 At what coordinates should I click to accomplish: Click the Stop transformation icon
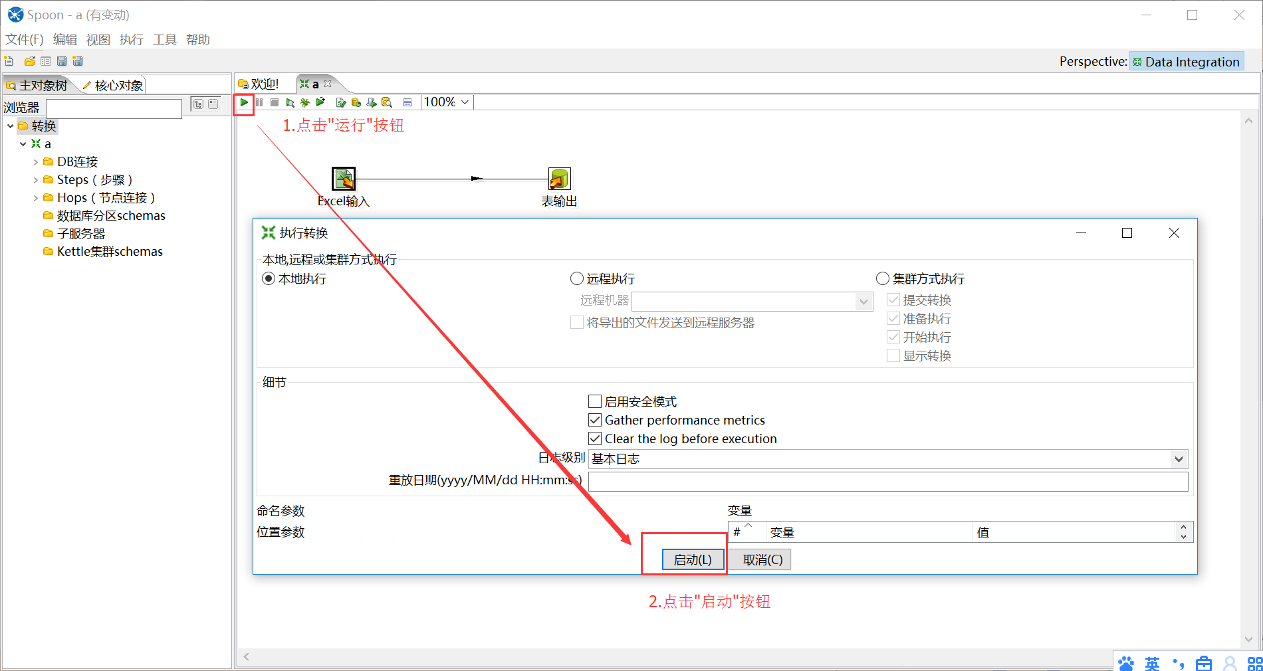[x=275, y=102]
